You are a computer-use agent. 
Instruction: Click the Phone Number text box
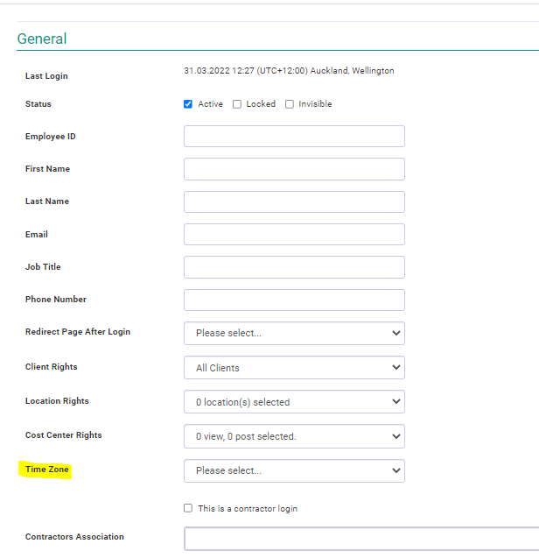point(294,300)
